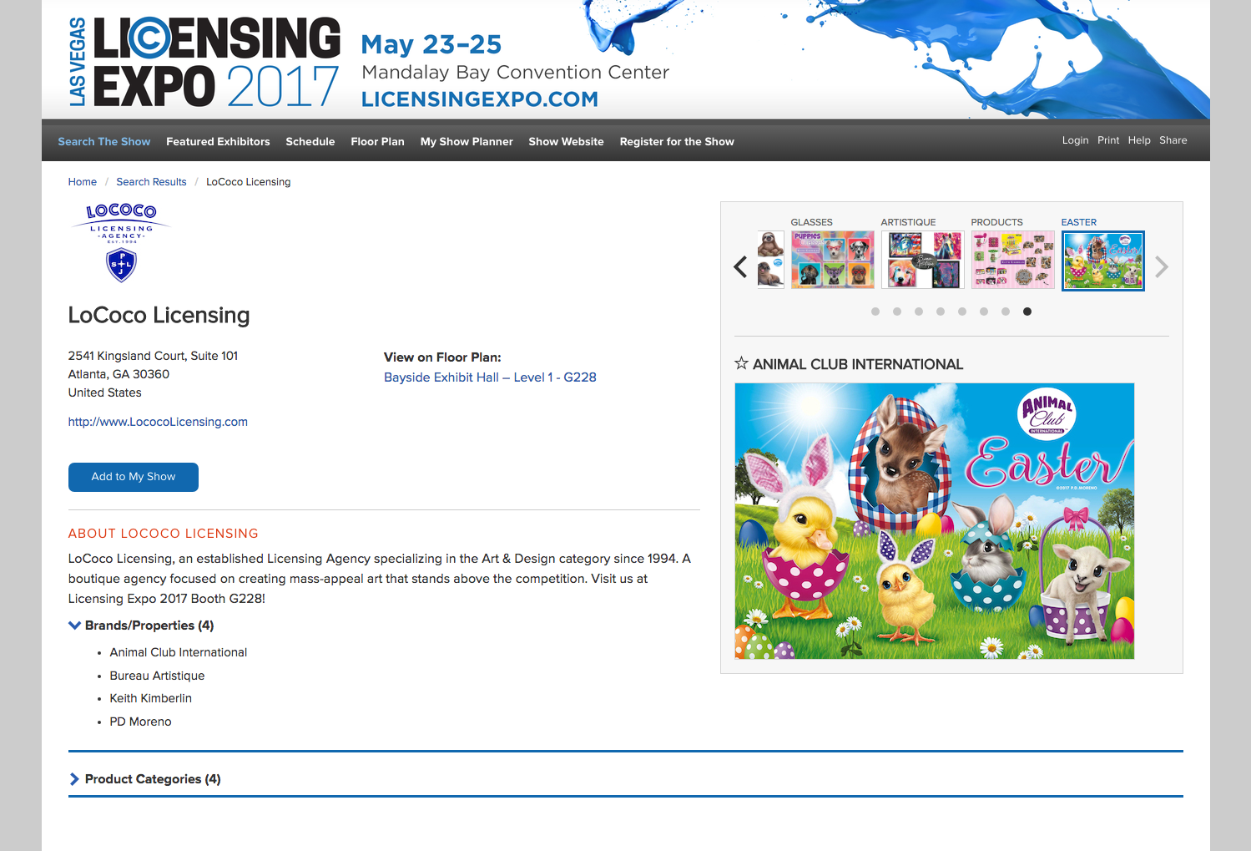Screen dimensions: 1251x851
Task: Return to Search Results breadcrumb
Action: pos(151,182)
